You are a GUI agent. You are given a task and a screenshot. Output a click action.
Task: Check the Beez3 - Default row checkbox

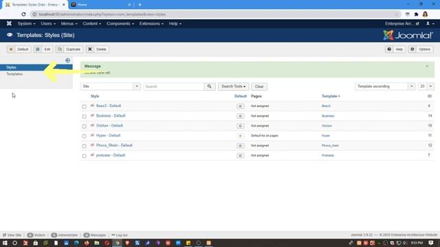(84, 106)
